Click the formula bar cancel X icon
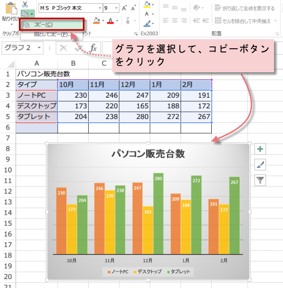283x288 pixels. 64,48
